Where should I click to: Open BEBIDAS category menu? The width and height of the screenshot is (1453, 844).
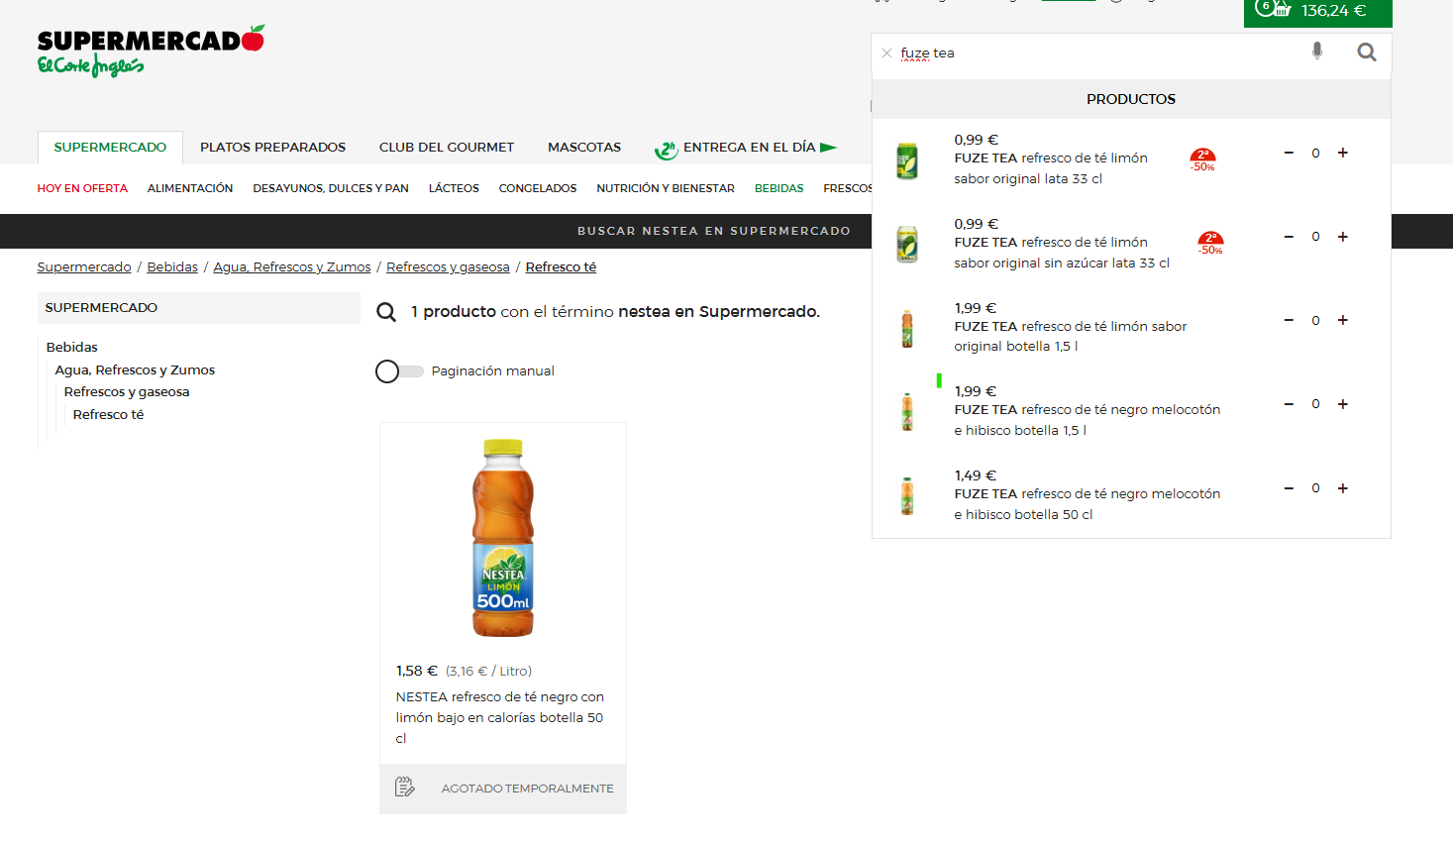pos(779,188)
